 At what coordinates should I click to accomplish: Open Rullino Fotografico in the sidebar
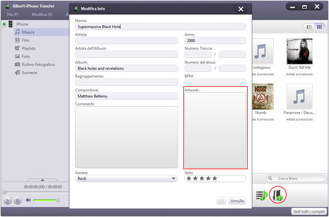(x=38, y=64)
